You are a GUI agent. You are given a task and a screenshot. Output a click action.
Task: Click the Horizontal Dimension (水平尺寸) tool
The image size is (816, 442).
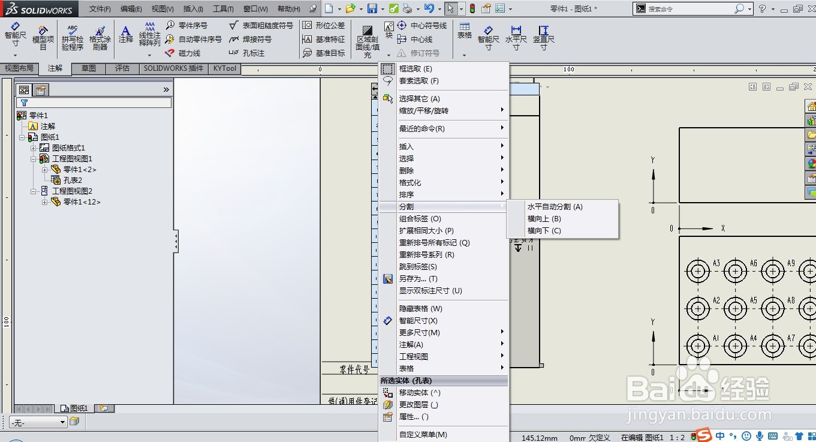[x=516, y=37]
